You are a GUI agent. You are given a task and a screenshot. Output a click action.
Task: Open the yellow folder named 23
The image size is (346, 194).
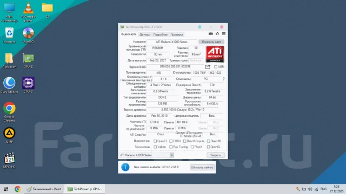click(47, 10)
